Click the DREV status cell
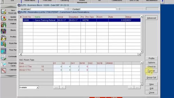The height and width of the screenshot is (98, 174). [133, 20]
